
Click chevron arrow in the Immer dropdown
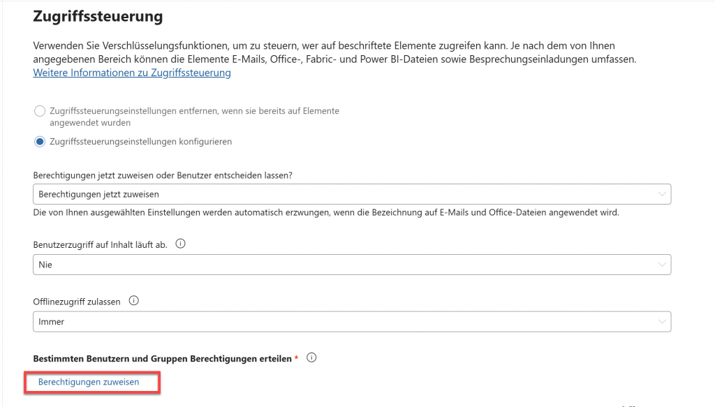pos(661,322)
